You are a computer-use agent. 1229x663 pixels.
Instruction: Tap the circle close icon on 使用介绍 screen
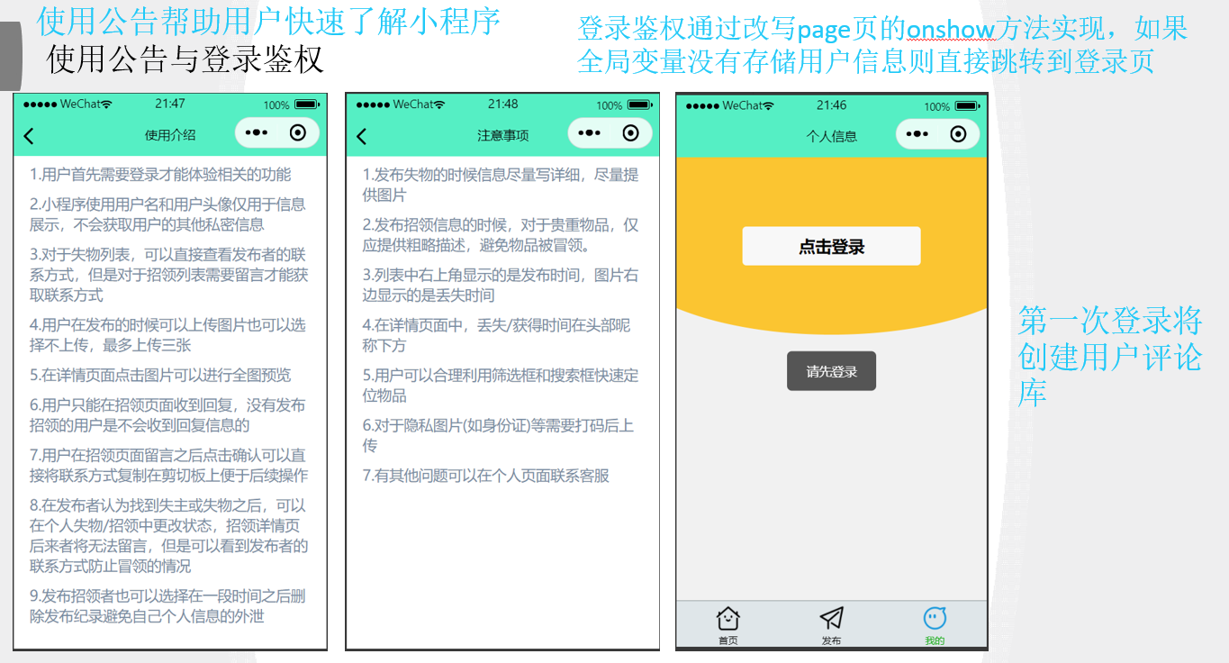pyautogui.click(x=298, y=133)
